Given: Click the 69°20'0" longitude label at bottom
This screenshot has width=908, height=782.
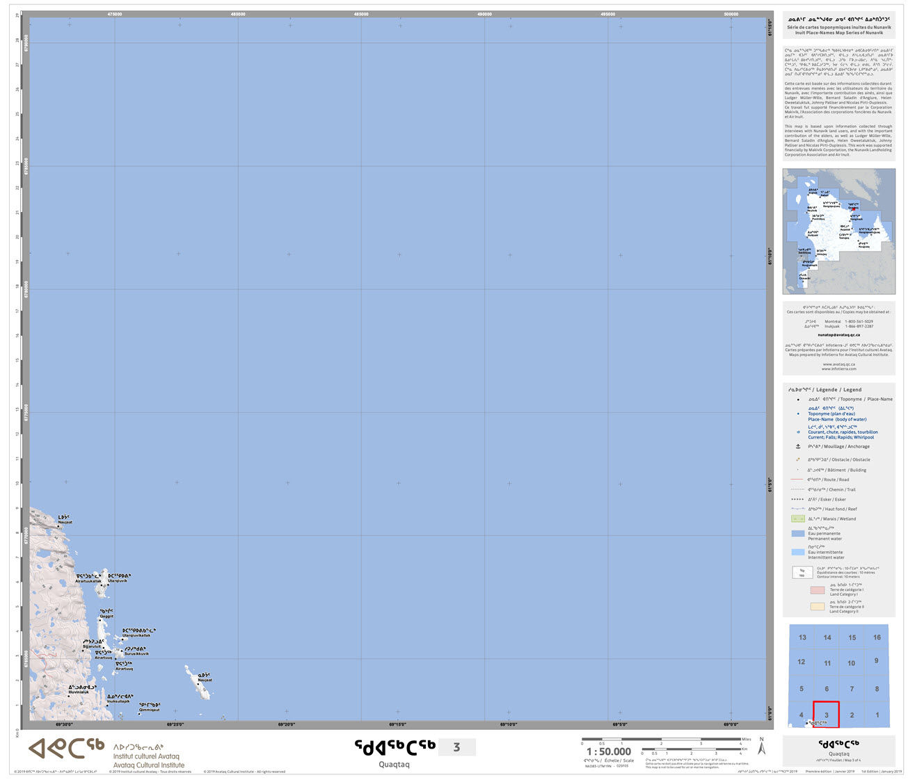Looking at the screenshot, I should 287,724.
